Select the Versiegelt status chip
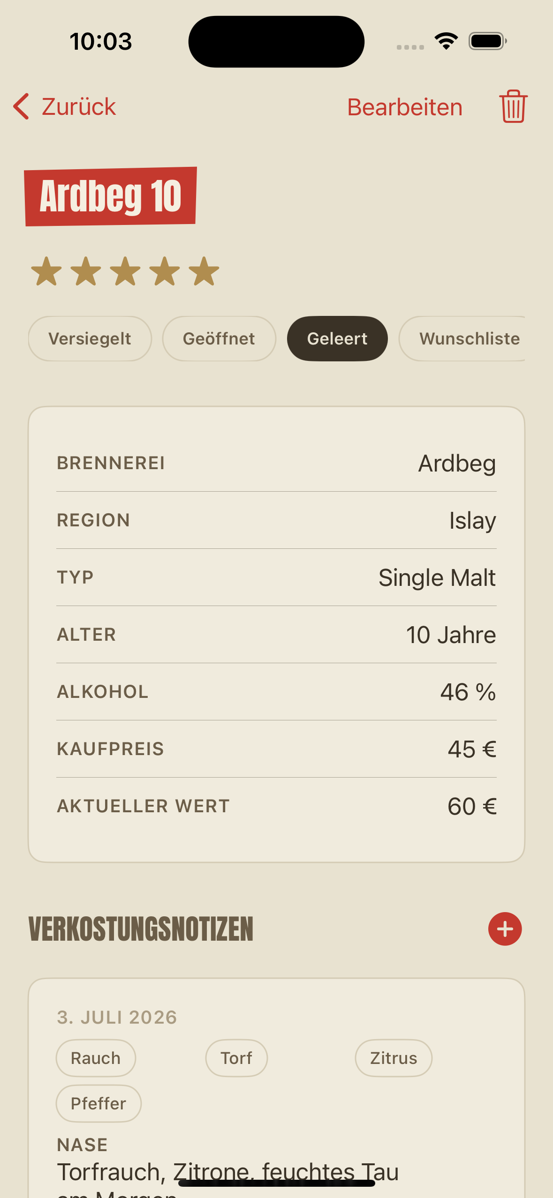 click(90, 338)
